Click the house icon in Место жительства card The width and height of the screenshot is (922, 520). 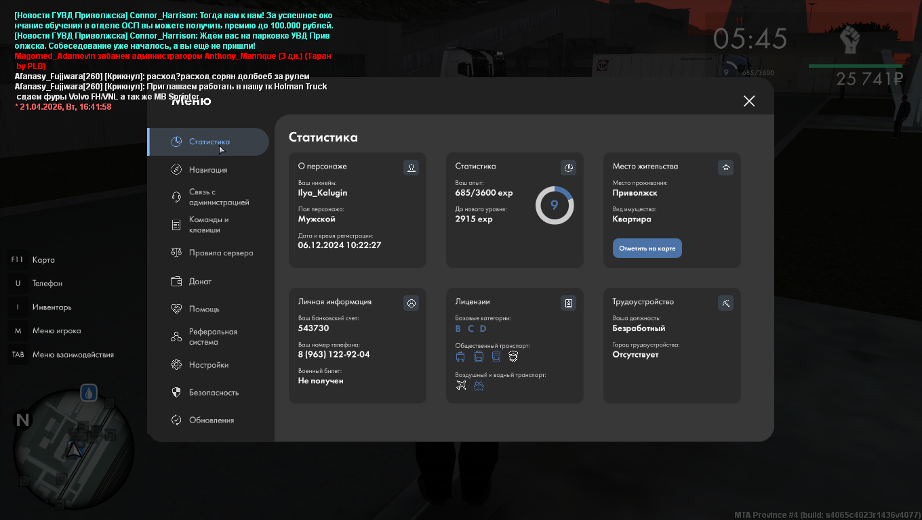[725, 167]
